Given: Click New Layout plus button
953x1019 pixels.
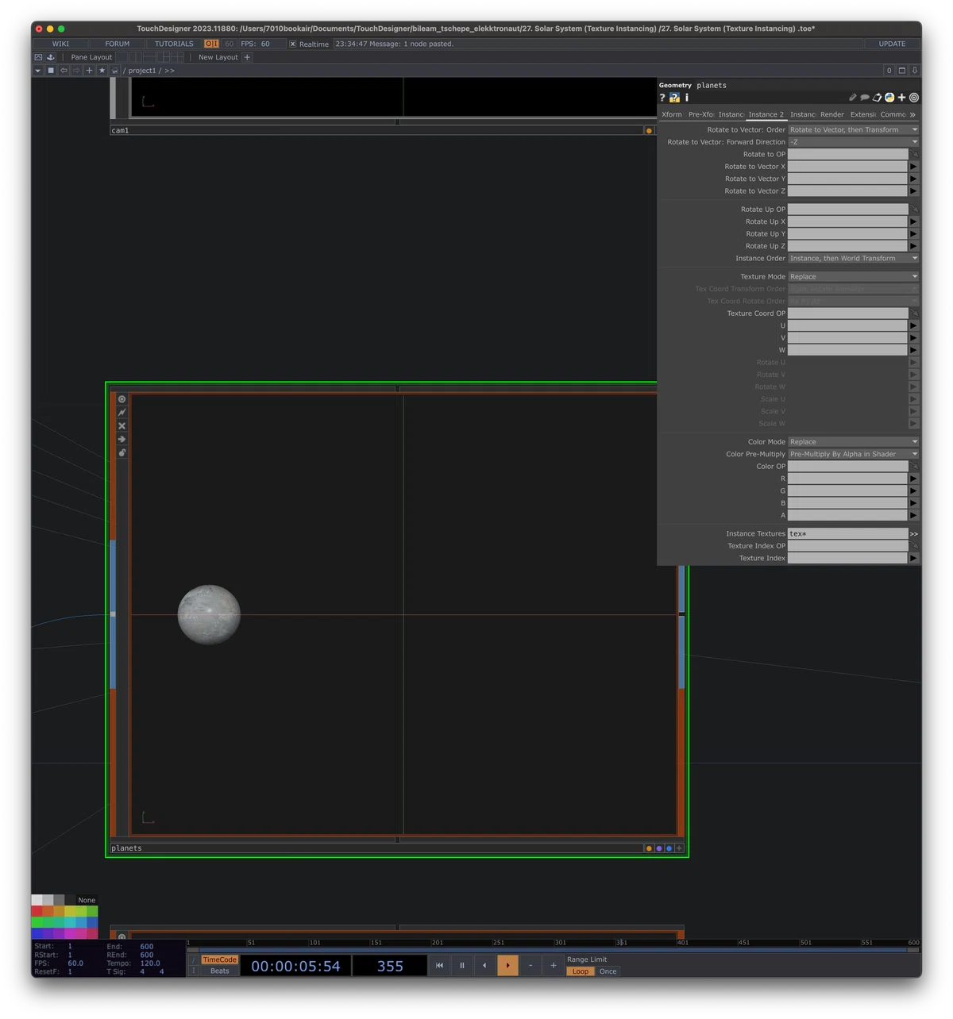Looking at the screenshot, I should (x=247, y=57).
